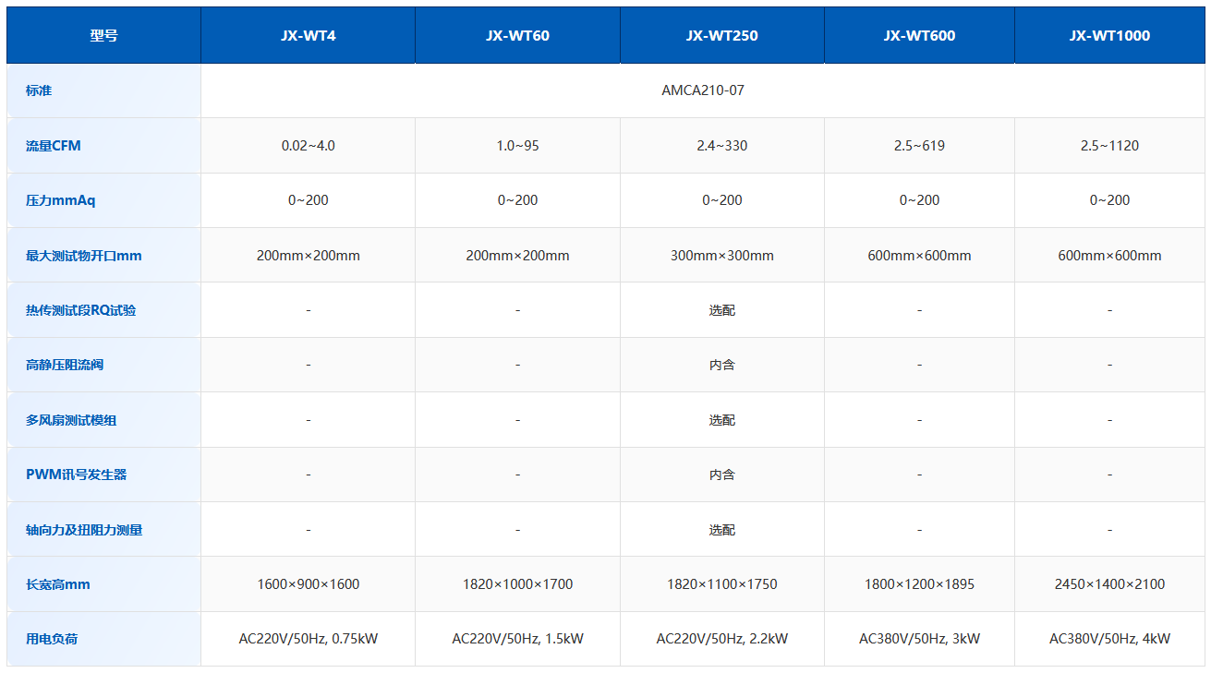The height and width of the screenshot is (673, 1211).
Task: Click the 多风扇测试模组 row label
Action: (71, 420)
